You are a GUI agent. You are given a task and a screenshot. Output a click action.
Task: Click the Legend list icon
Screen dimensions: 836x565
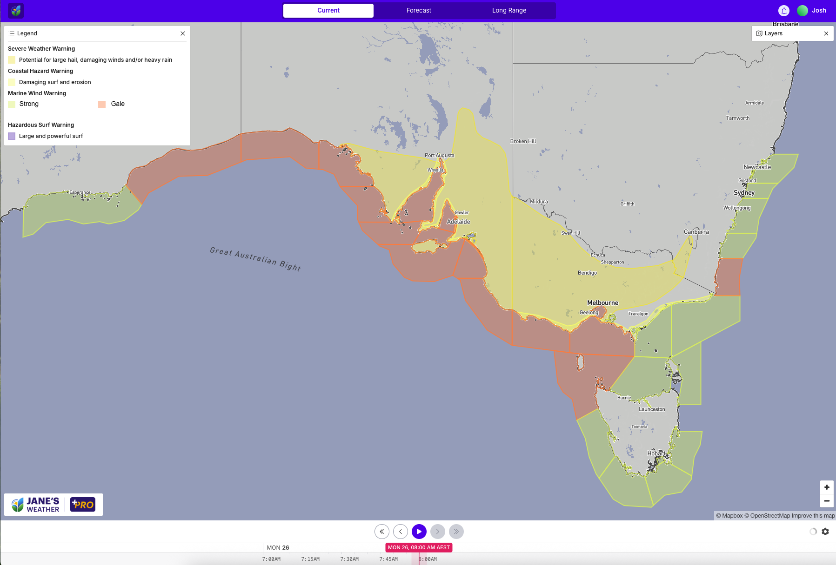pyautogui.click(x=12, y=33)
